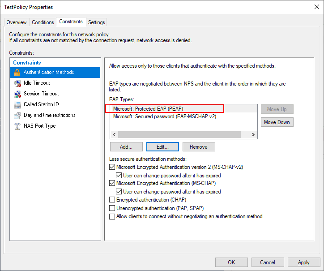Toggle Allow clients to connect without negotiating

click(112, 216)
